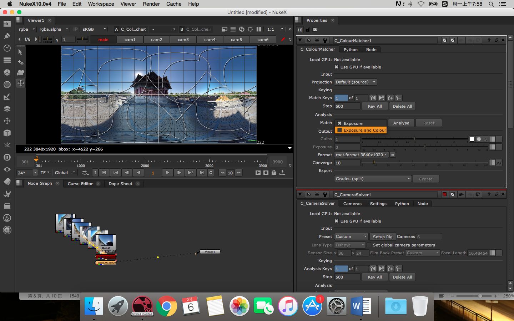Open the Projection Default (source) dropdown
Viewport: 514px width, 321px height.
coord(356,82)
